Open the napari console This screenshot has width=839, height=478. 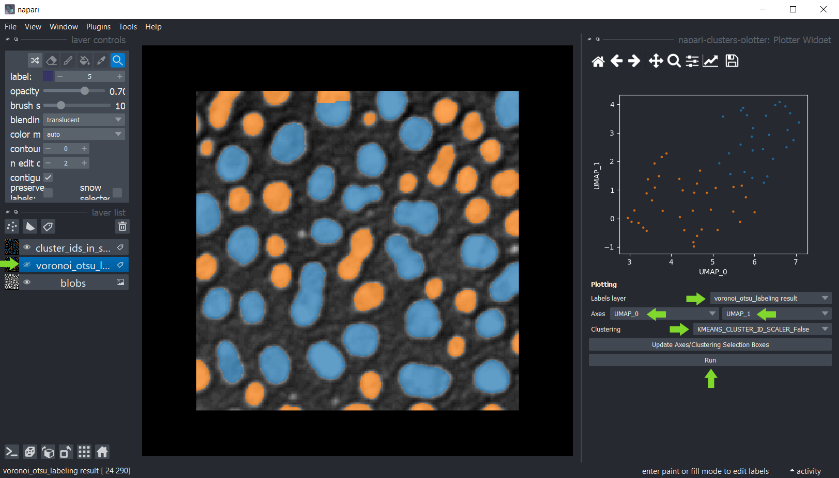(11, 452)
